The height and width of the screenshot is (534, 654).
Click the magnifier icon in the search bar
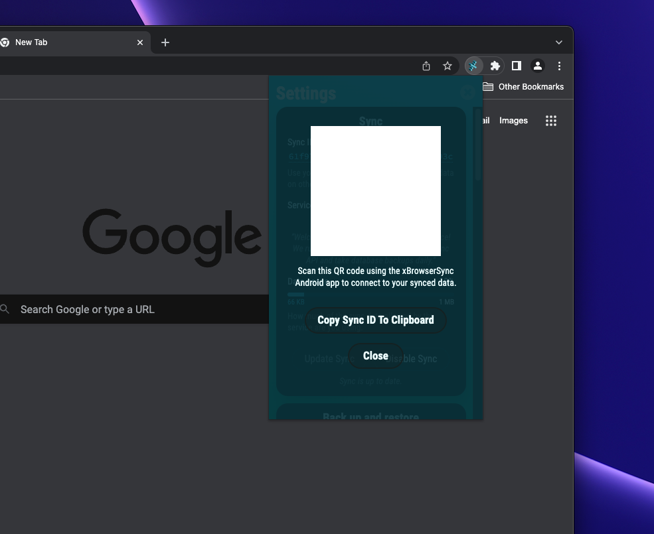tap(7, 309)
